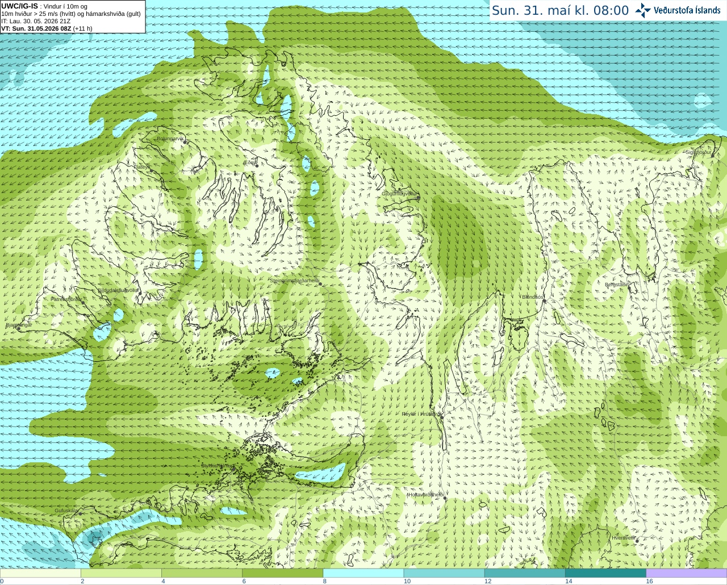Viewport: 727px width, 585px height.
Task: Select the Blönduós station point
Action: pyautogui.click(x=544, y=301)
